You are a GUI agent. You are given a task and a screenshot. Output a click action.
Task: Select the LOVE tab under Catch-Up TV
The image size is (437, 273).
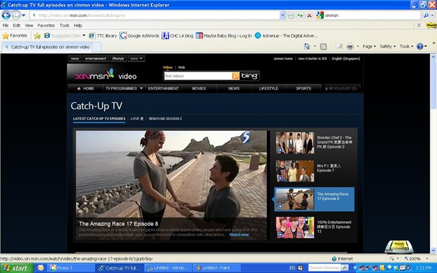pyautogui.click(x=137, y=119)
